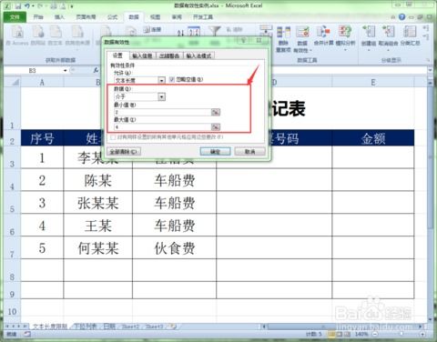Click the zoom slider handle in status bar
The width and height of the screenshot is (437, 342).
[x=401, y=334]
